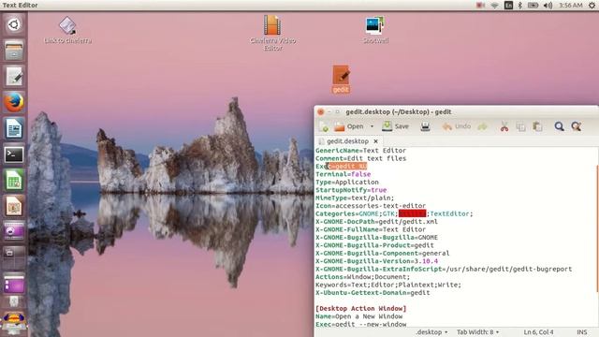Click the X-Ubuntu-Gettext-Domain=gedit line

tap(373, 293)
